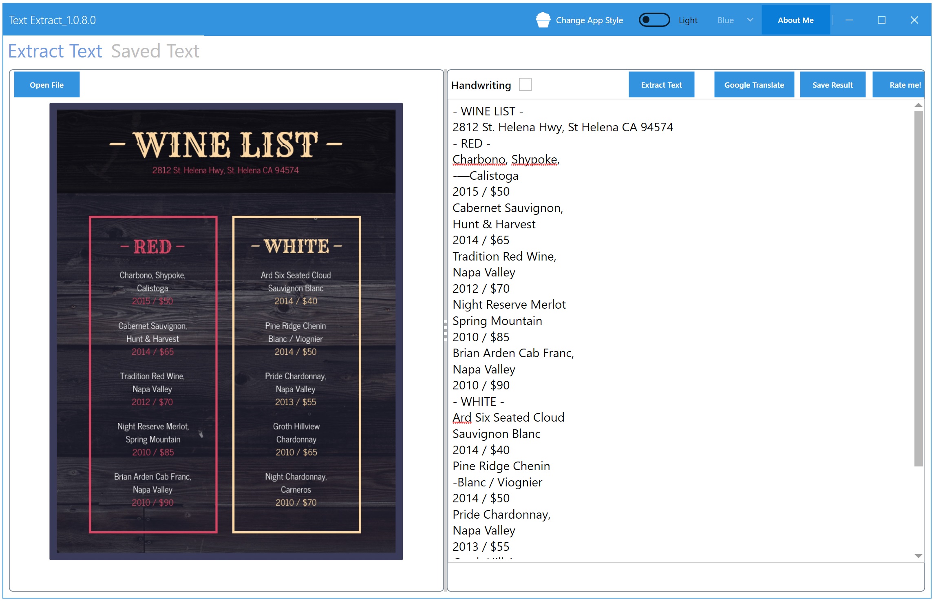Save the extracted result
This screenshot has width=934, height=601.
(x=832, y=84)
